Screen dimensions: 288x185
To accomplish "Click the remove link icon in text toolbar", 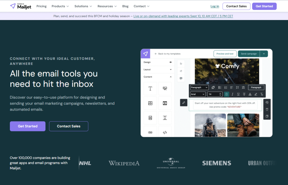I will coord(213,87).
